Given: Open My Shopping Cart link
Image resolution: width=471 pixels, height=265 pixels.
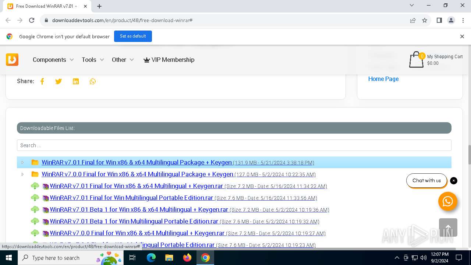Looking at the screenshot, I should point(445,57).
